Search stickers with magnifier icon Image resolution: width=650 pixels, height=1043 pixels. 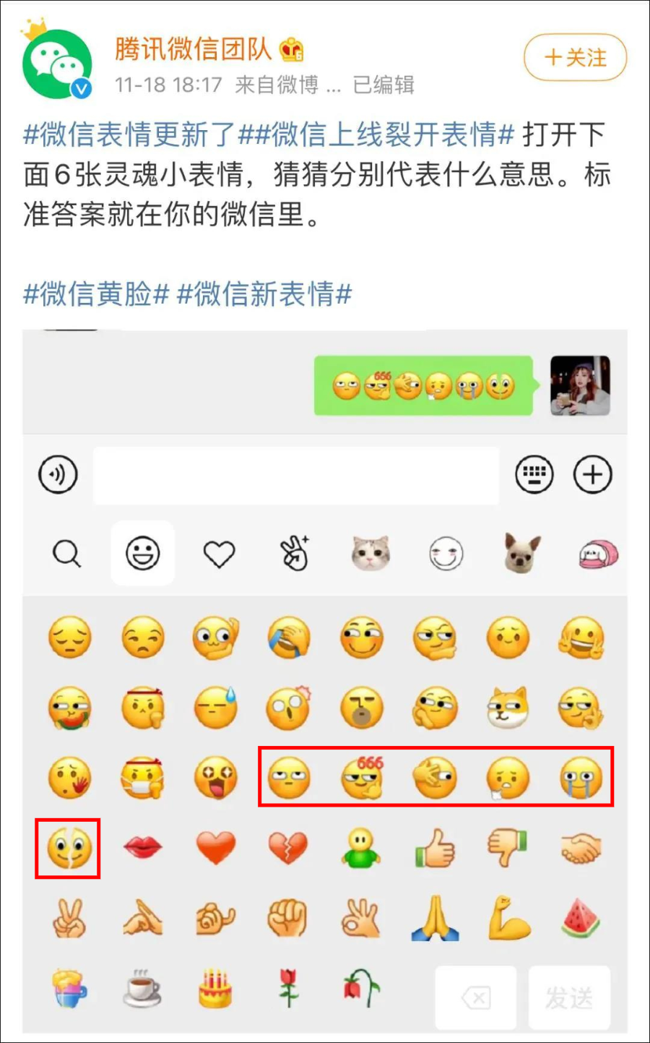click(67, 554)
